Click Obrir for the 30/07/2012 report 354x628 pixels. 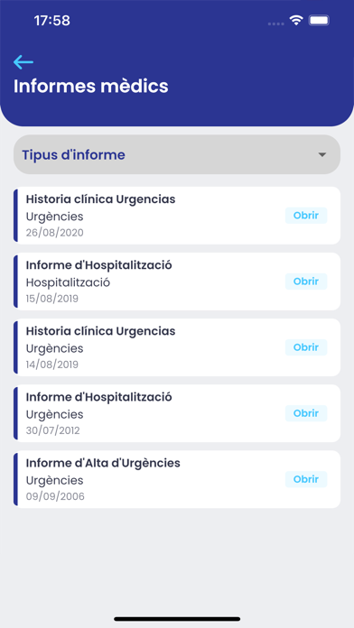[306, 413]
